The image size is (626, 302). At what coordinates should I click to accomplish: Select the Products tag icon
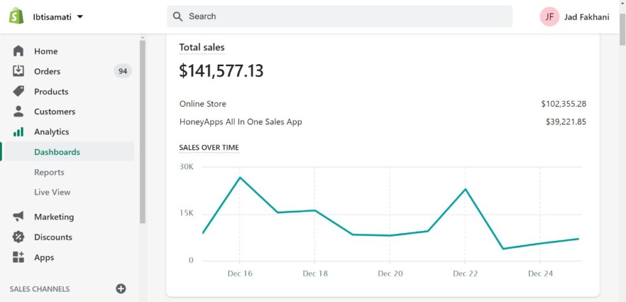tap(18, 92)
